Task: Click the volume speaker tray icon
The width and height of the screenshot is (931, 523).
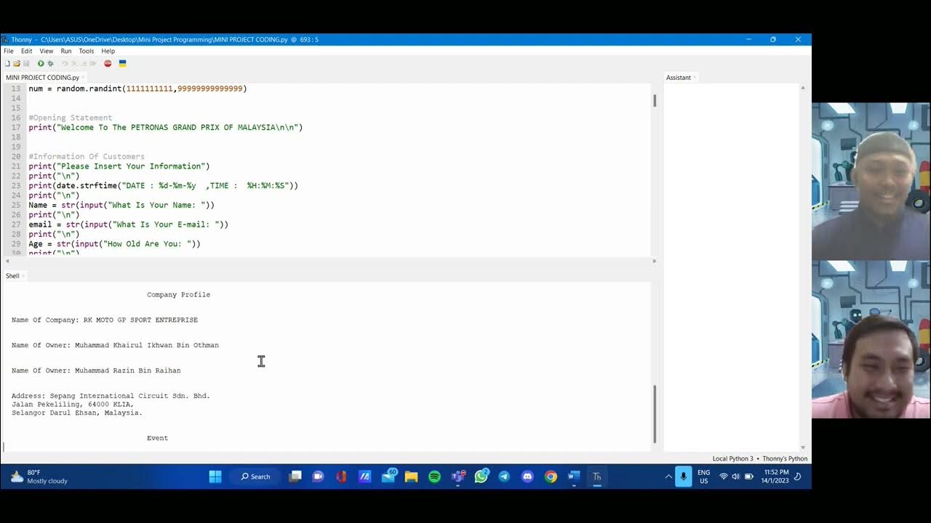Action: [735, 477]
